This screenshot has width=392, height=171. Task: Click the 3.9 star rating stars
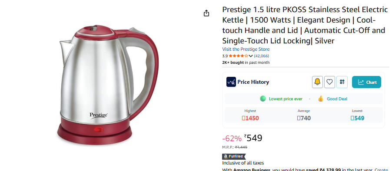(238, 56)
